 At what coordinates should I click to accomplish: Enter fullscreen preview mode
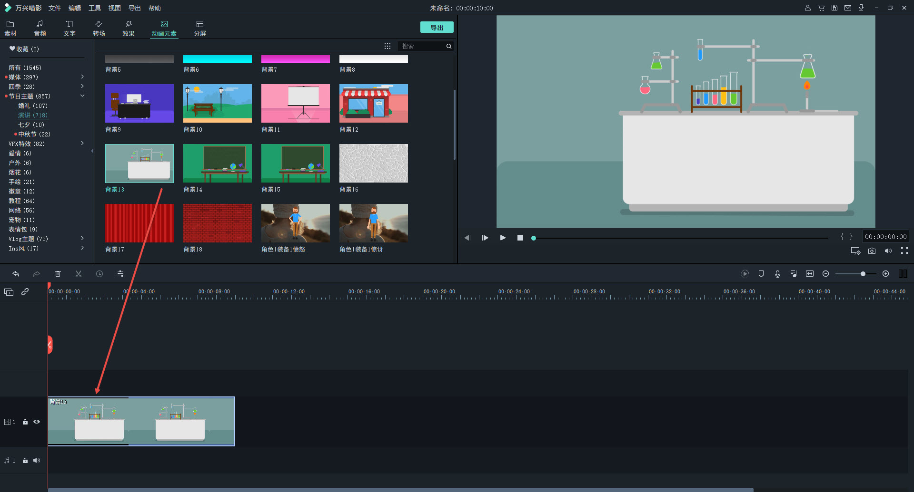pyautogui.click(x=904, y=251)
